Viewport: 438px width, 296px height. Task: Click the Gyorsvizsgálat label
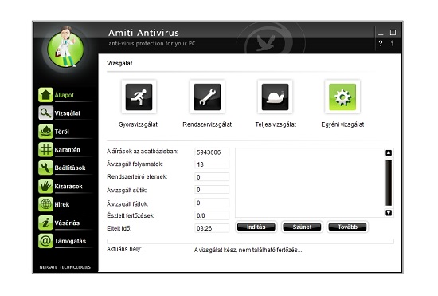138,124
